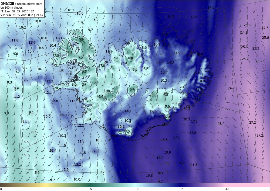Image resolution: width=270 pixels, height=191 pixels.
Task: Select the 'VT: Sun. 31.05.2020 03Z' valid time
Action: coord(17,15)
